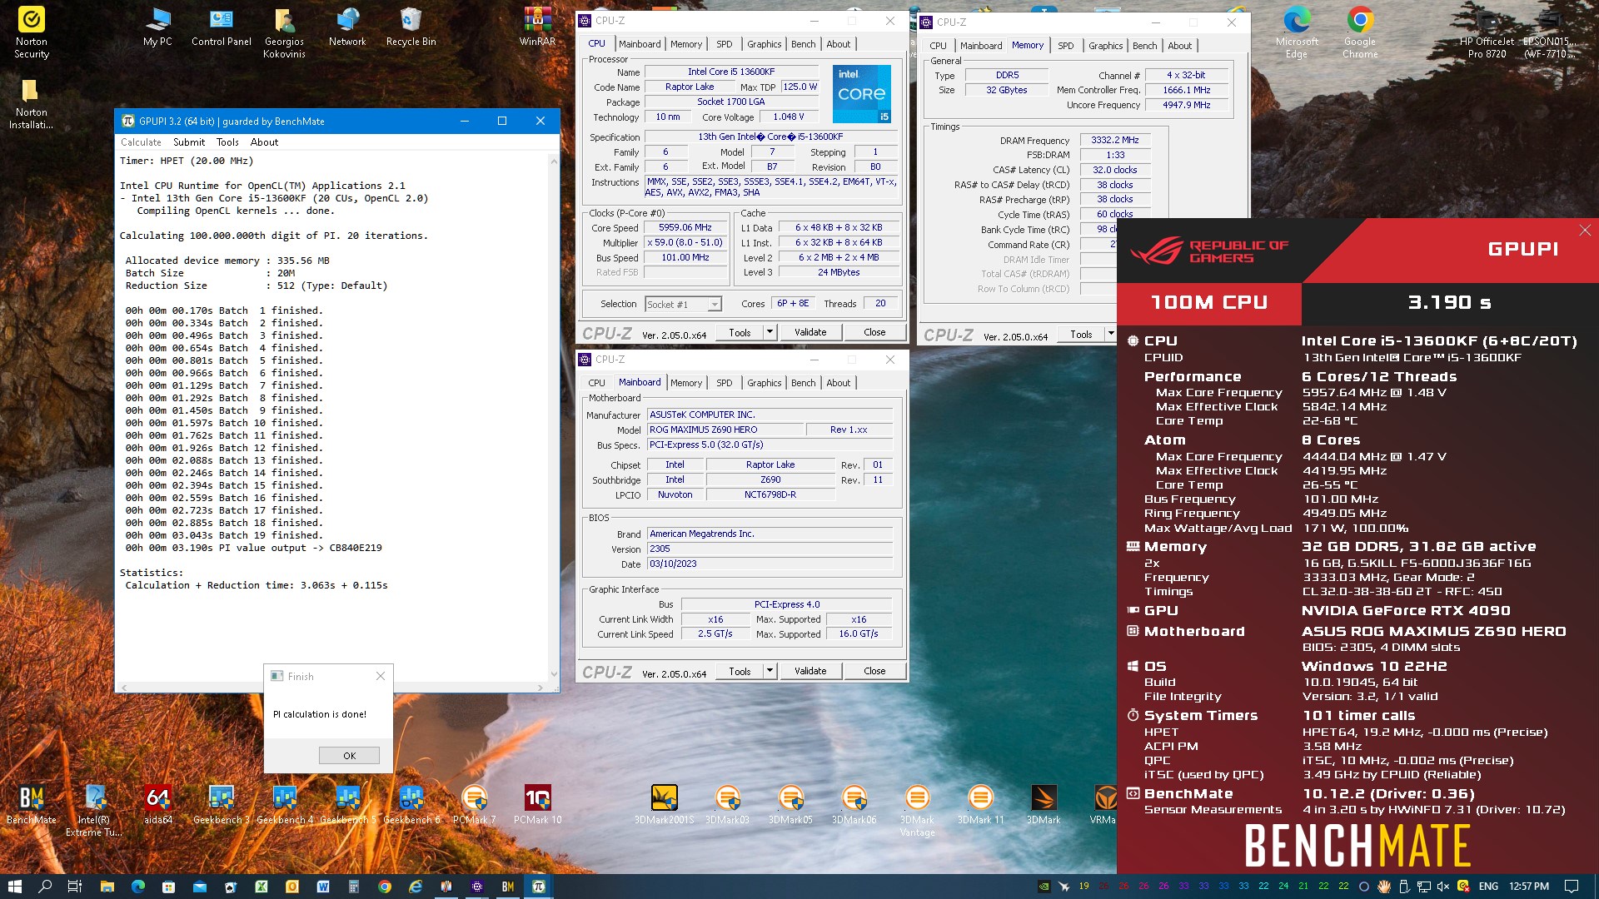This screenshot has width=1599, height=899.
Task: Click the GPUPI vertical scrollbar down arrow
Action: click(x=554, y=674)
